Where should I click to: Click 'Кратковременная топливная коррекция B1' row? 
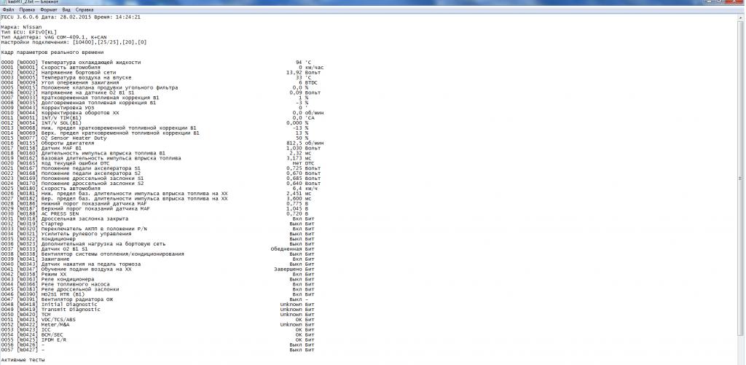pos(162,98)
